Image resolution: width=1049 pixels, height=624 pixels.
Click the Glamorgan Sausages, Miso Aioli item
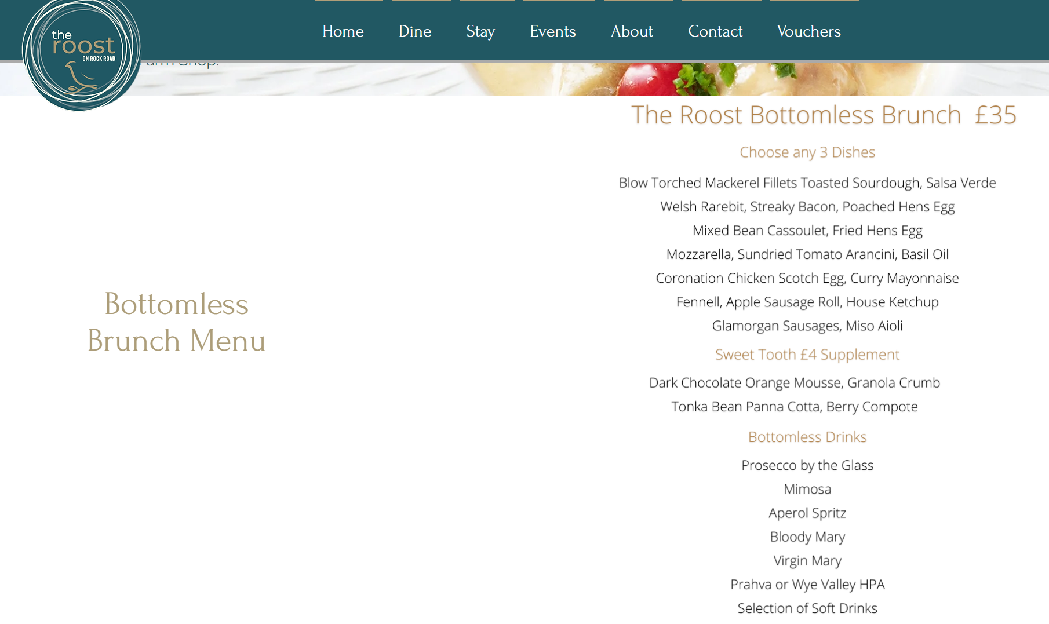(x=807, y=326)
